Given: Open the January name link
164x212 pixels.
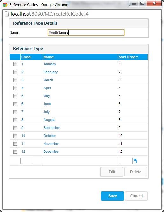Looking at the screenshot, I should (x=50, y=64).
